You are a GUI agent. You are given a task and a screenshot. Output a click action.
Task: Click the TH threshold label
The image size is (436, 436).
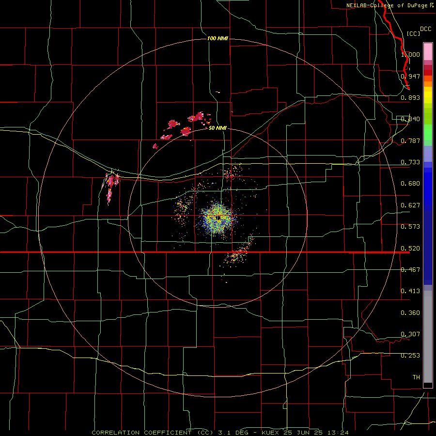tap(416, 377)
